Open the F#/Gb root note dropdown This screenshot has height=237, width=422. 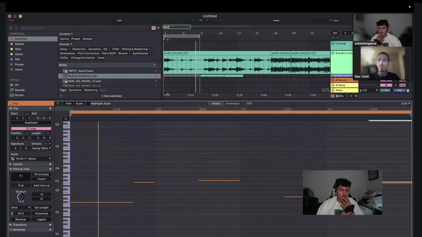tap(21, 159)
